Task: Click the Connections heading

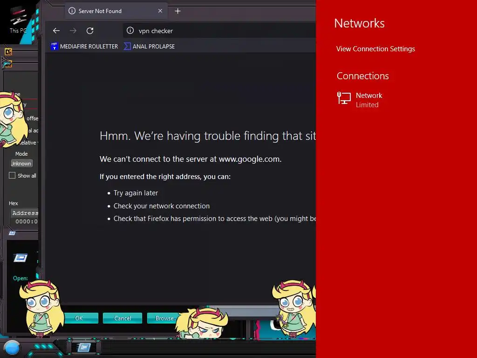Action: click(x=362, y=76)
